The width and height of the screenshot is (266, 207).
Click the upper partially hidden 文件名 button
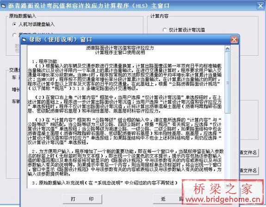coord(249,152)
